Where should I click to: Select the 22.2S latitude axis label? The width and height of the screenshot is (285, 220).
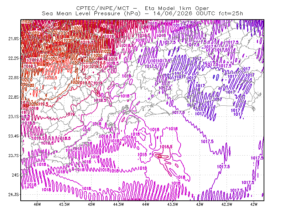[x=14, y=58]
